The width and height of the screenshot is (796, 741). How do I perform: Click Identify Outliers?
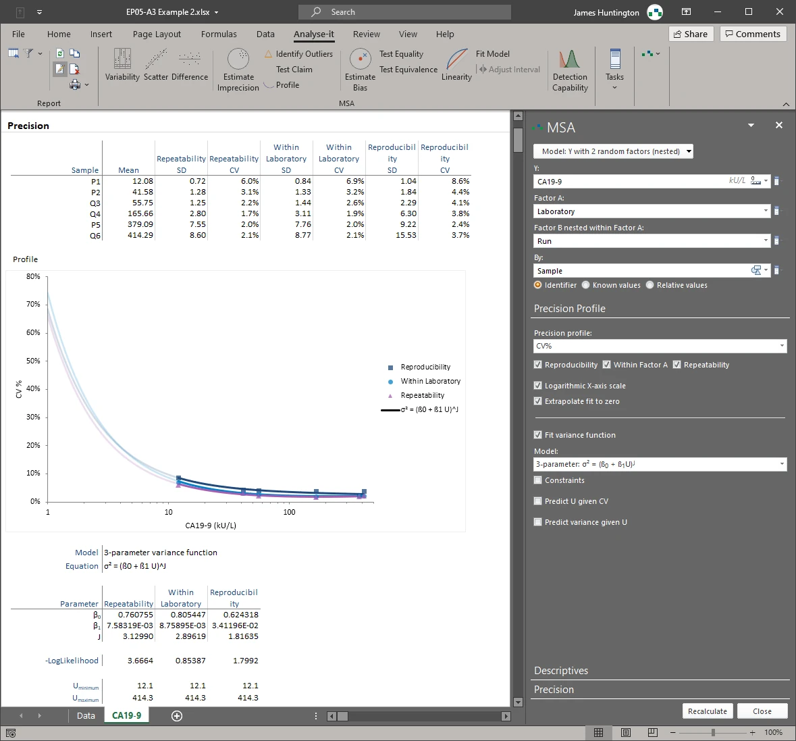click(x=299, y=54)
